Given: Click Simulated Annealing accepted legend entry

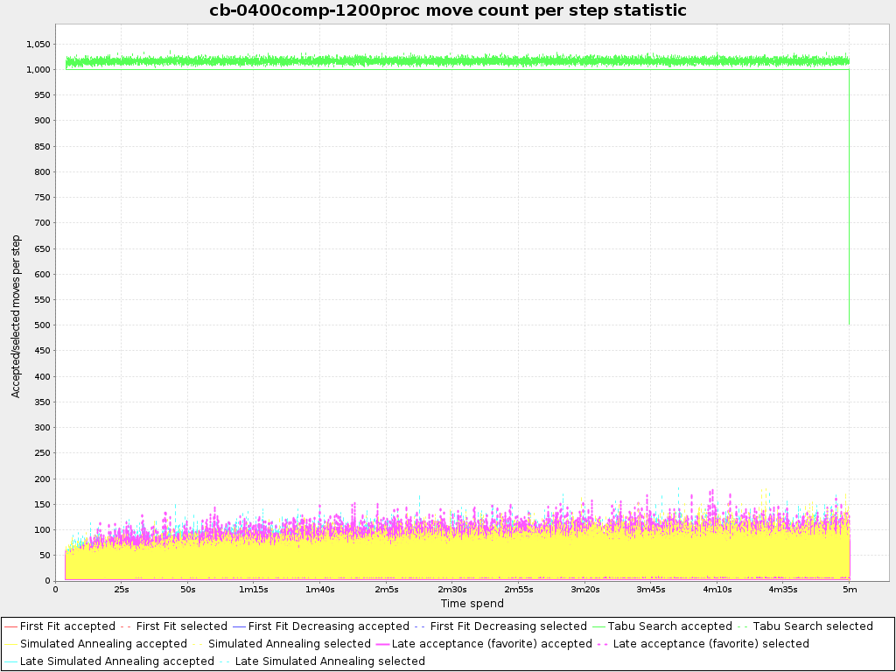Looking at the screenshot, I should [x=103, y=644].
